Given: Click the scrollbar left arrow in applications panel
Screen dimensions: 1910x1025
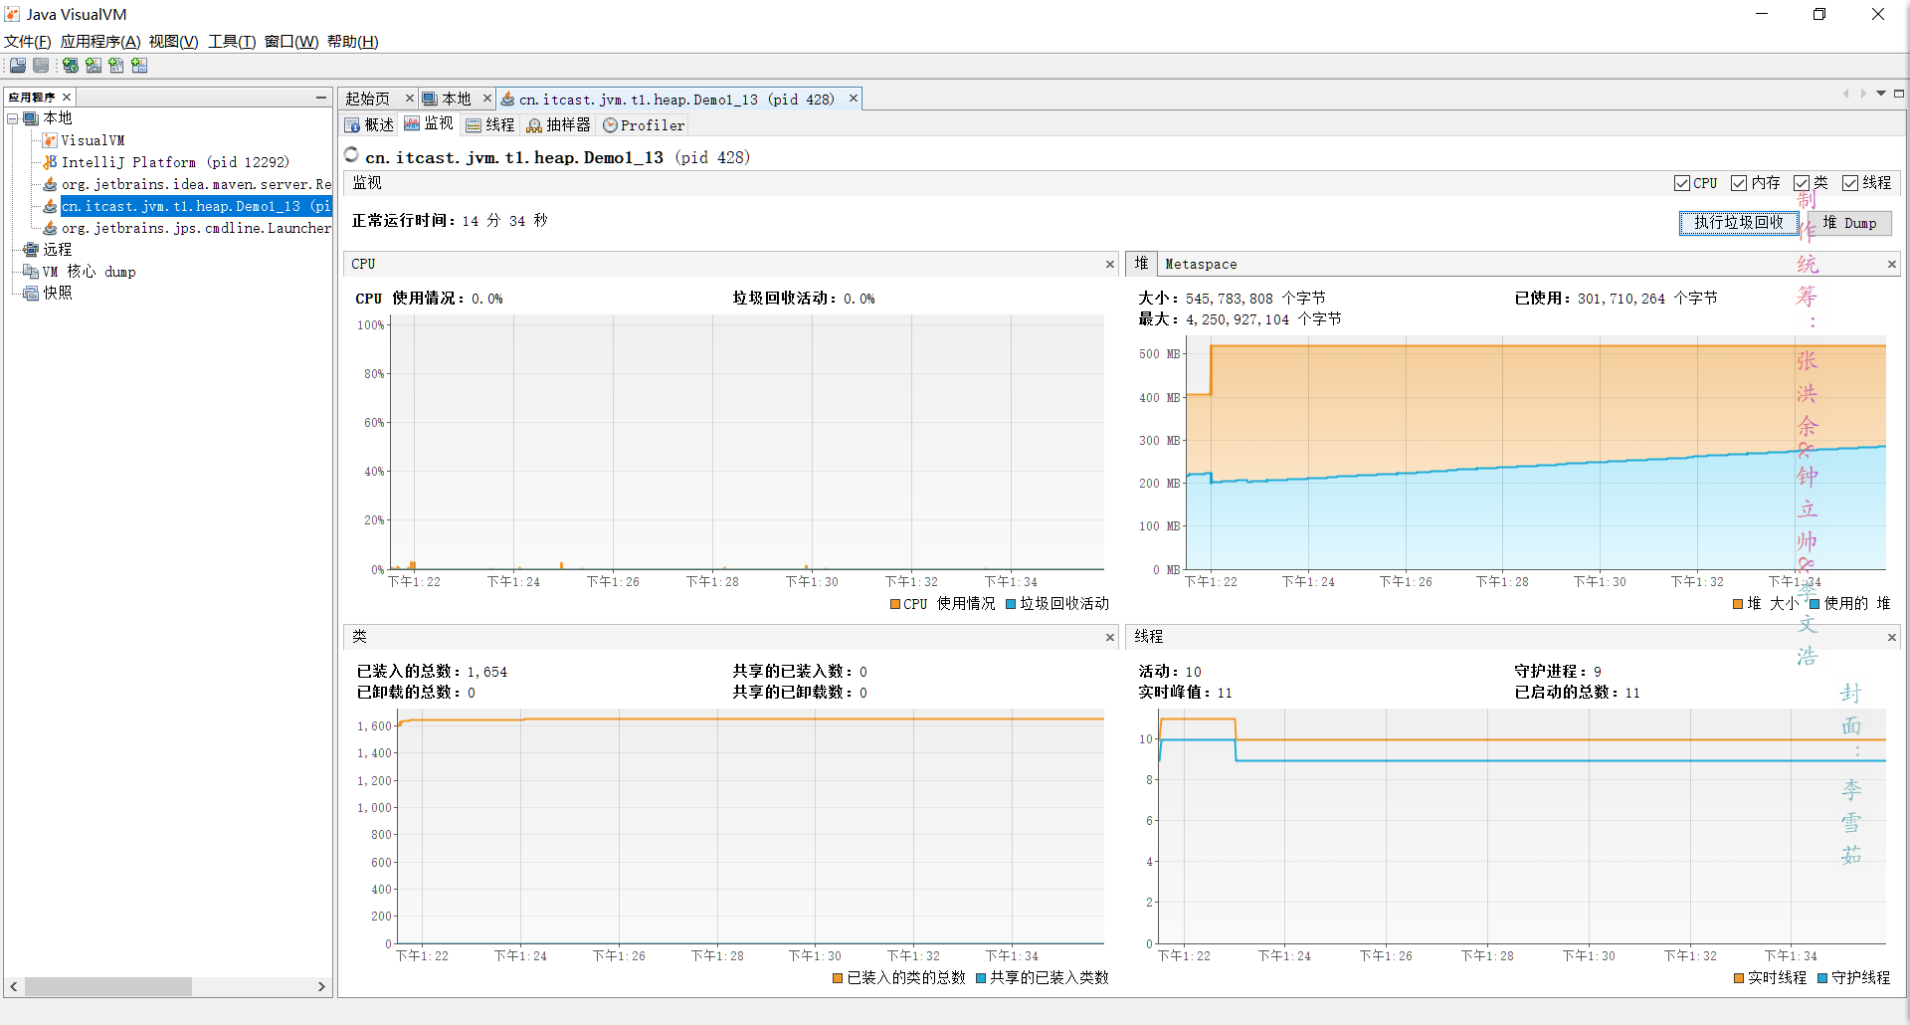Looking at the screenshot, I should [x=13, y=986].
